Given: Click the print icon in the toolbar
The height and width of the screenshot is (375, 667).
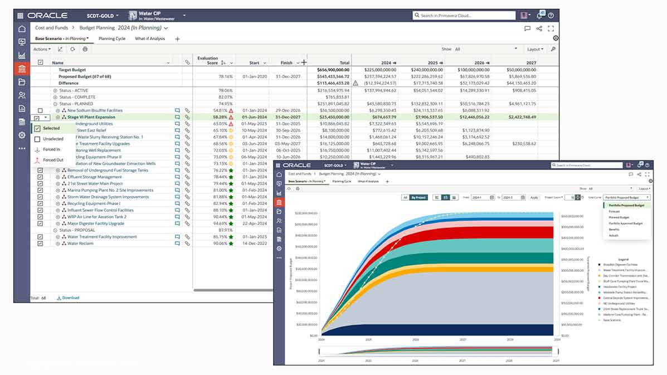Looking at the screenshot, I should (85, 49).
